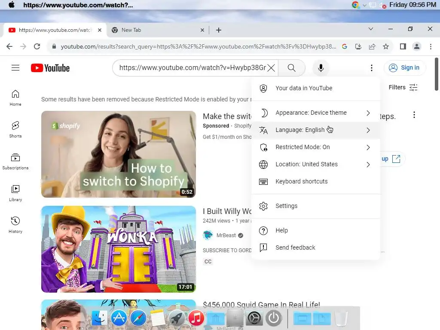Open the MrBeast channel avatar
This screenshot has width=440, height=330.
(208, 235)
